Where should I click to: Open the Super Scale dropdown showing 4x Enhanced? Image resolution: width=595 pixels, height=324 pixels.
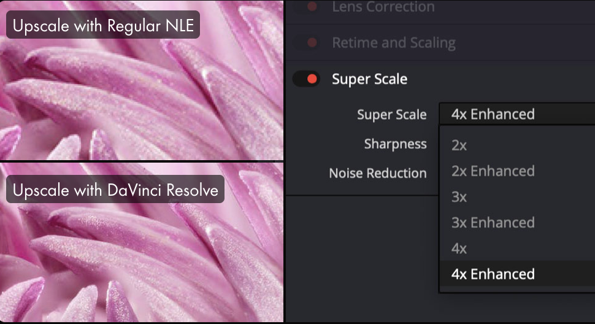(x=517, y=114)
